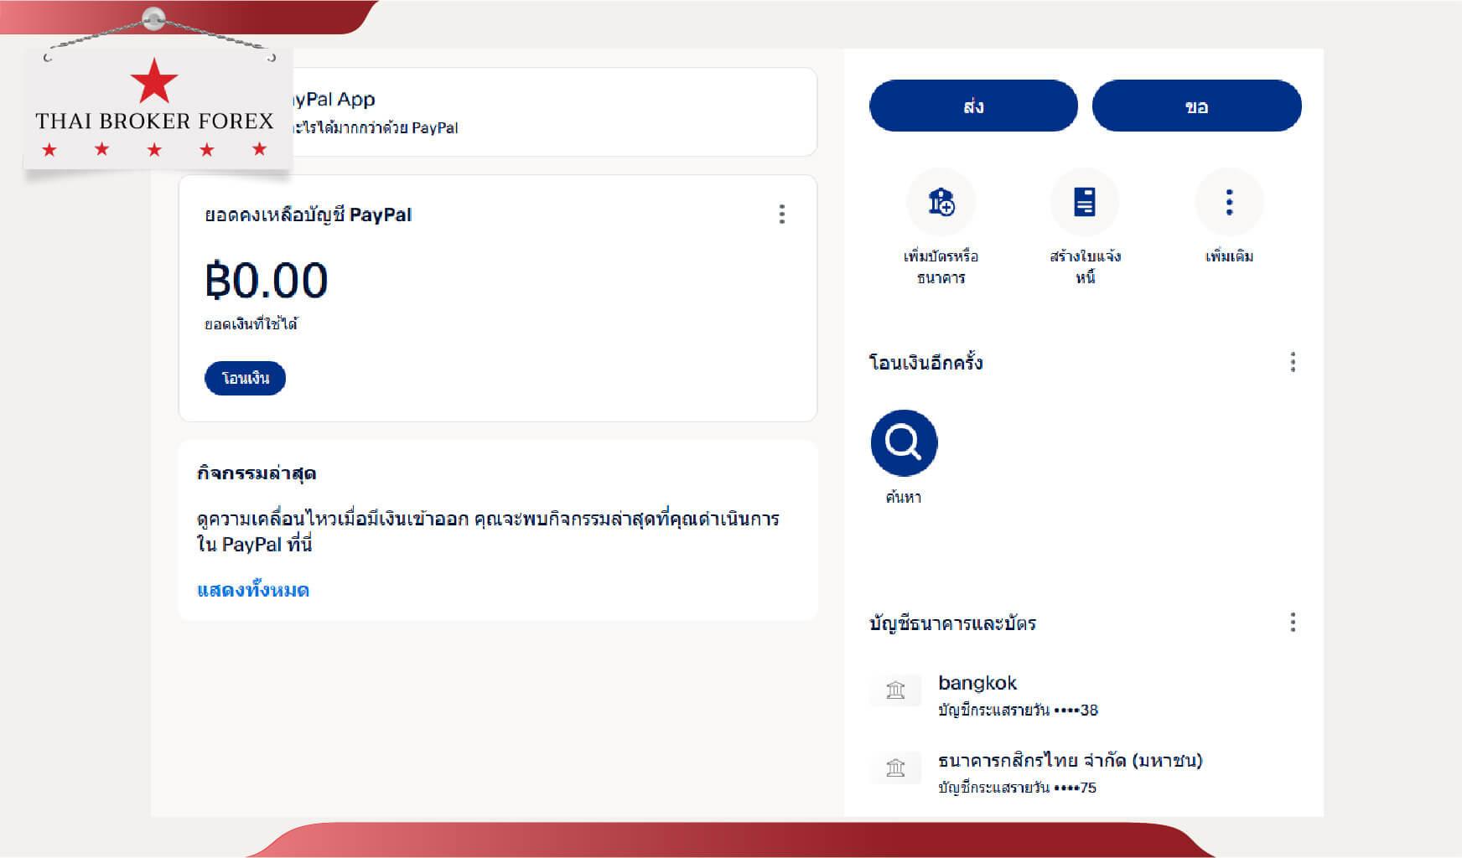Click bank icon next to bangkok
This screenshot has height=858, width=1462.
coord(895,690)
